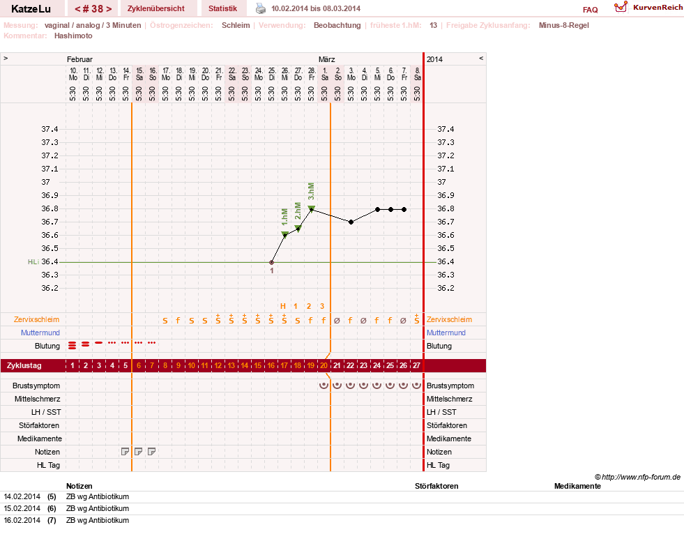Click light bleeding symbol on cycle day 3

point(99,343)
